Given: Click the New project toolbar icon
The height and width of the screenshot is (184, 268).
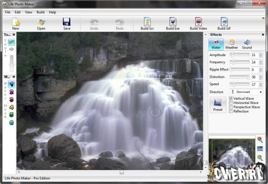Looking at the screenshot, I should (x=16, y=23).
